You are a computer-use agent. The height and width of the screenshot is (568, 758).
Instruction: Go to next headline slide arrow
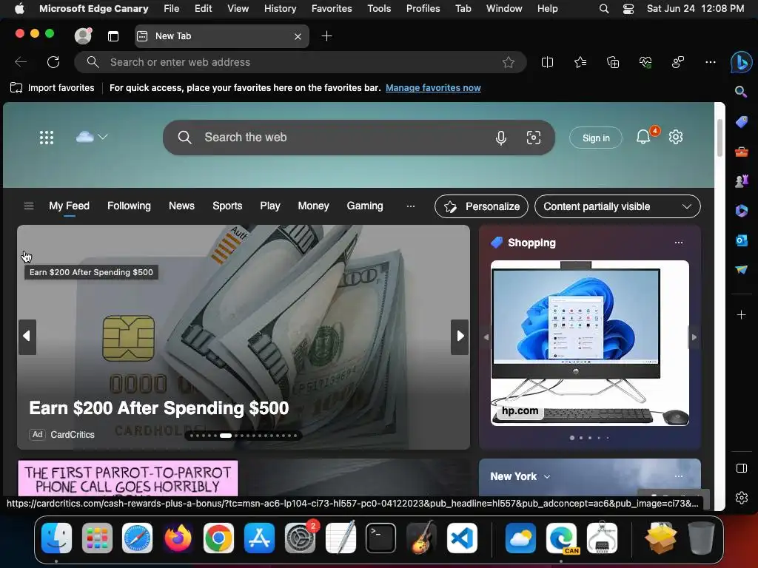click(x=460, y=337)
